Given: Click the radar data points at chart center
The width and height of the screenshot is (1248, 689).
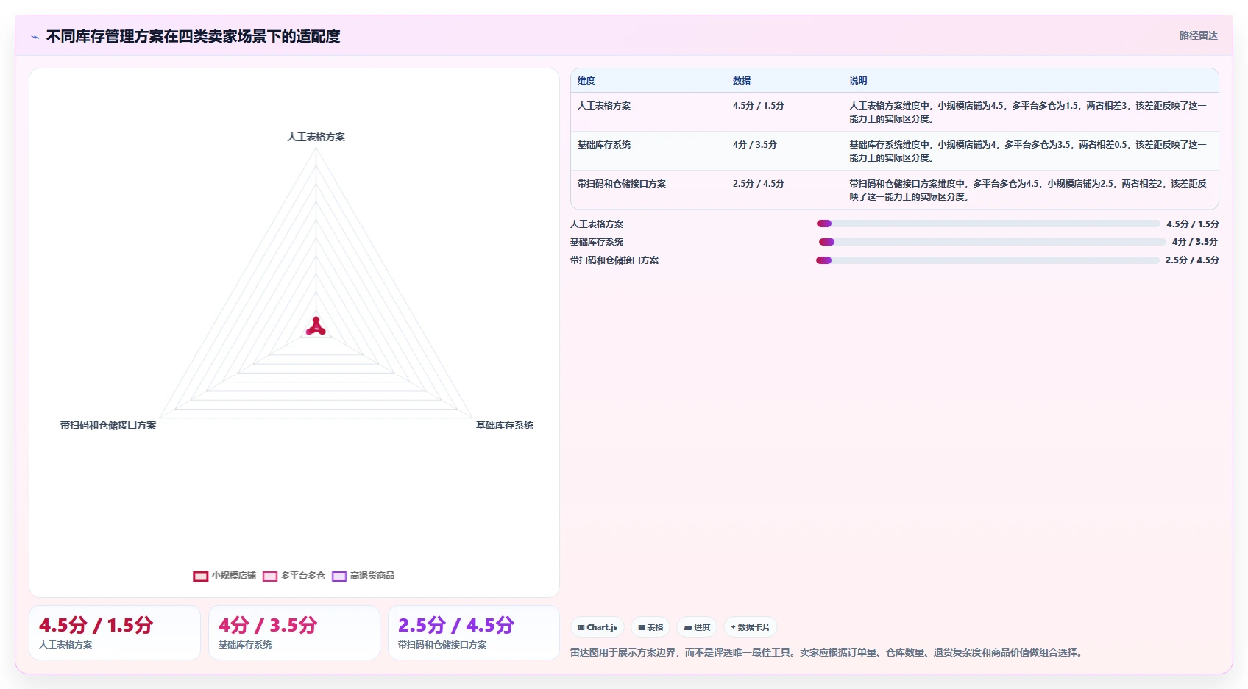Looking at the screenshot, I should click(316, 327).
